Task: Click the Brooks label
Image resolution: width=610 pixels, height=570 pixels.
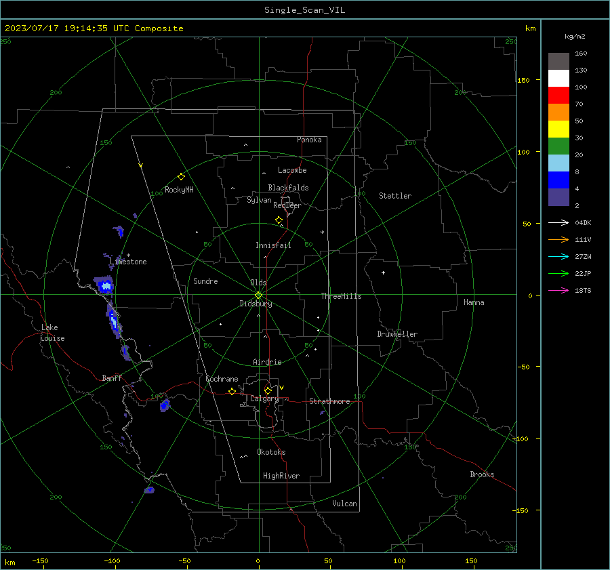Action: [x=482, y=474]
